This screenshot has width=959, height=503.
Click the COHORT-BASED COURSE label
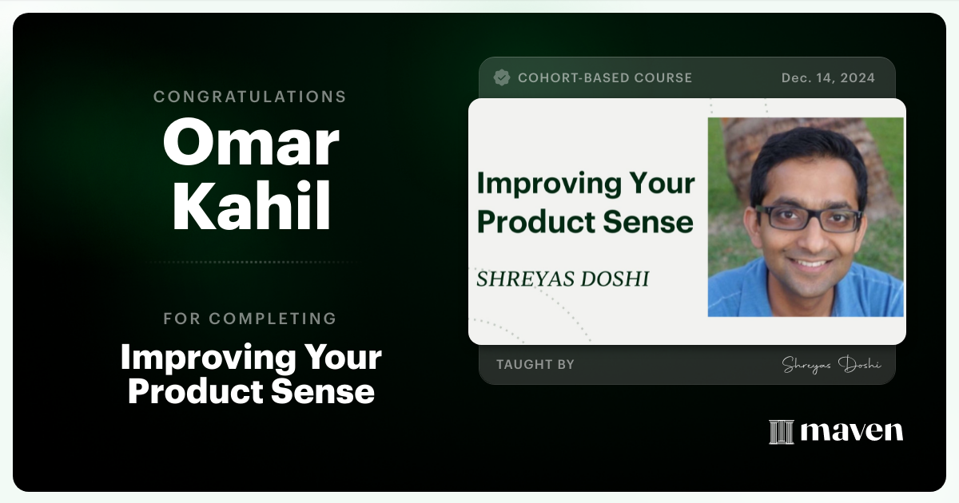[605, 77]
